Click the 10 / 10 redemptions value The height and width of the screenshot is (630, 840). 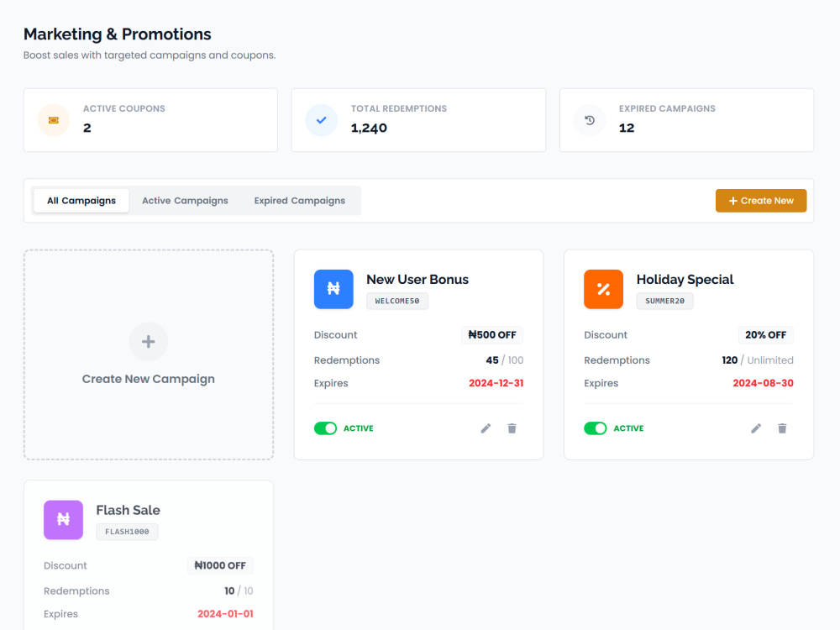[239, 591]
